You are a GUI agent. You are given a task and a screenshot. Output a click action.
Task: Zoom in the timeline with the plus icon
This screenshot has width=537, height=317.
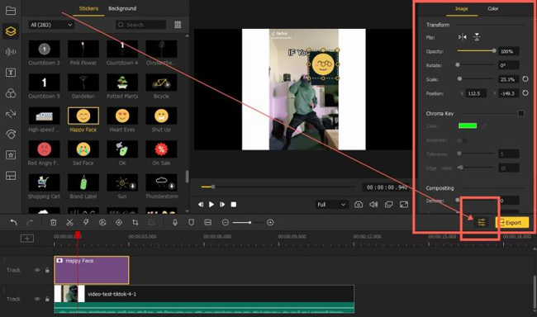(270, 223)
